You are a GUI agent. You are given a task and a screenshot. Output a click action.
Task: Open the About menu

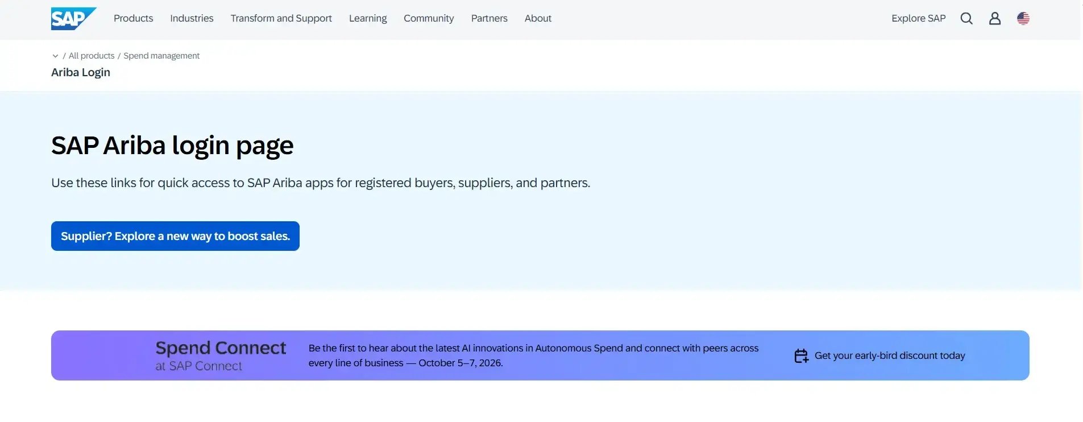click(x=538, y=18)
